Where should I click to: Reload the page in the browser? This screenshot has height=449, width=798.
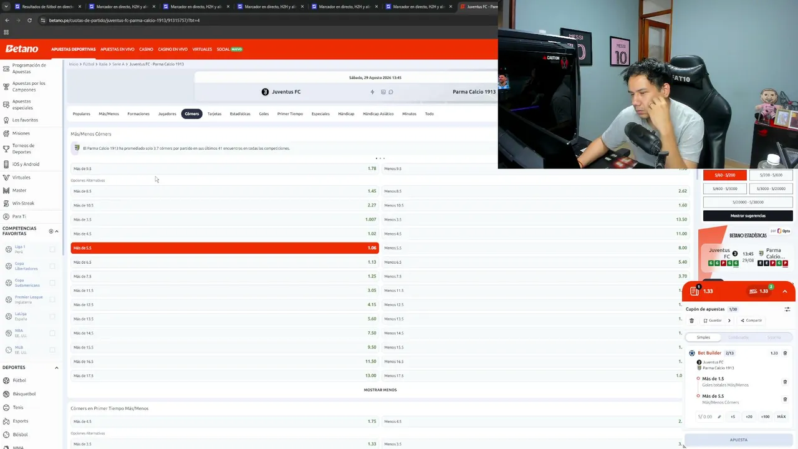(x=29, y=20)
